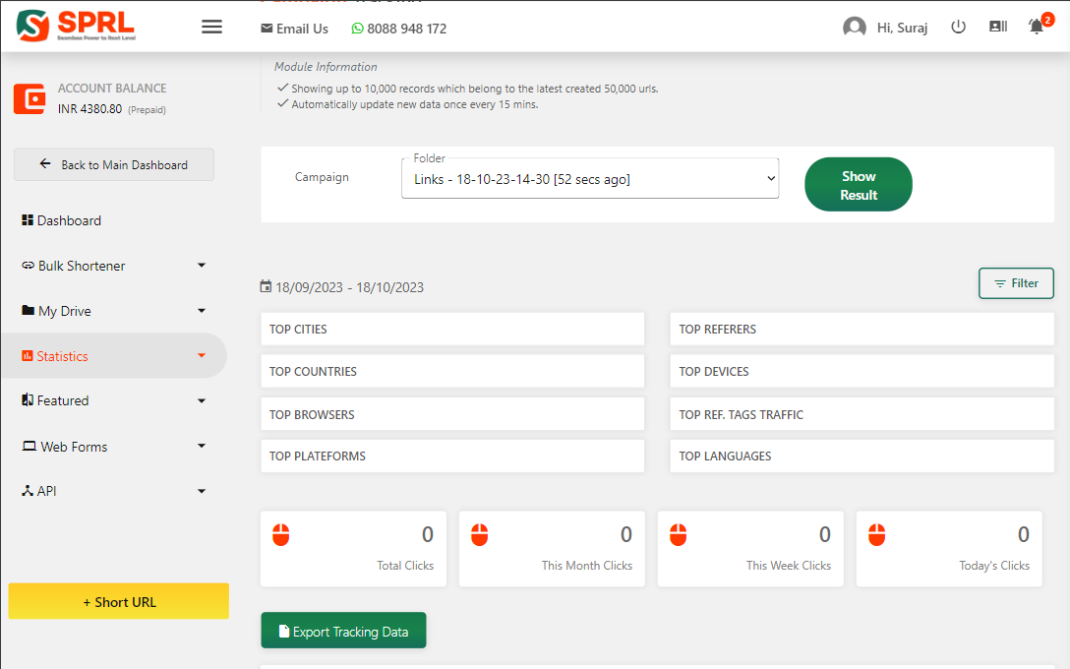Expand the Bulk Shortener submenu
The width and height of the screenshot is (1070, 669).
202,266
